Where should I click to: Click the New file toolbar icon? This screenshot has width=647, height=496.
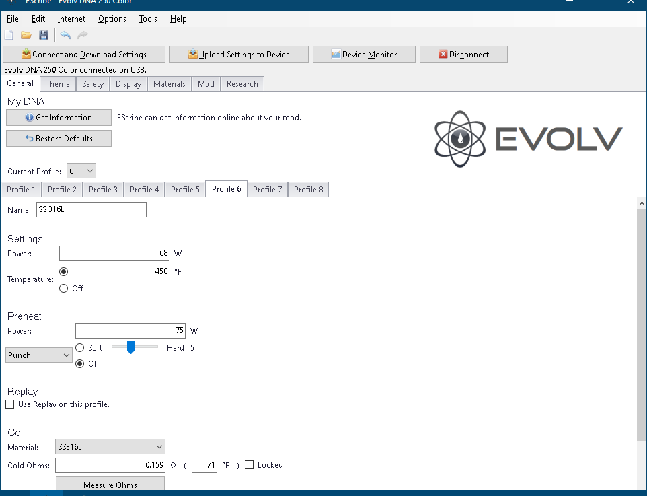[x=9, y=35]
